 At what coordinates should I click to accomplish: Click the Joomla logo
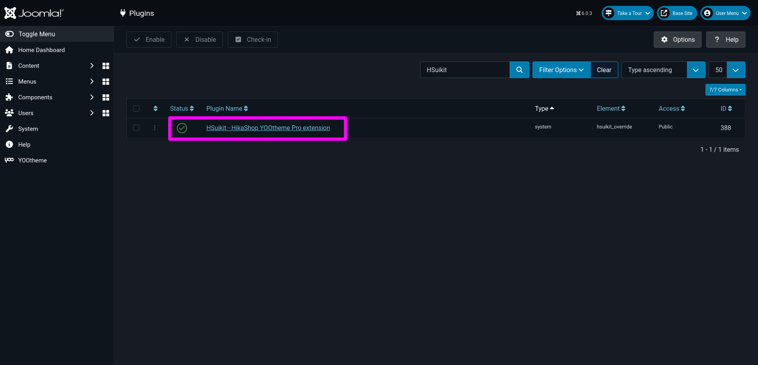34,13
